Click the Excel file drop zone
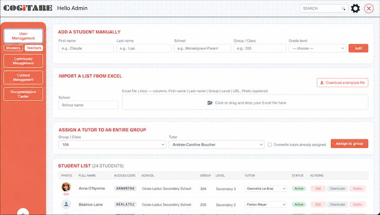 click(x=245, y=102)
